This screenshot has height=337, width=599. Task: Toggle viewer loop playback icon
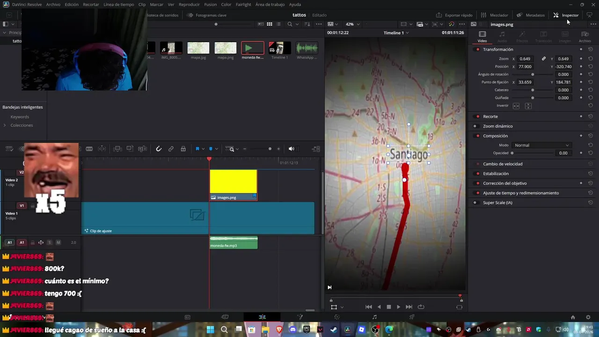point(421,307)
